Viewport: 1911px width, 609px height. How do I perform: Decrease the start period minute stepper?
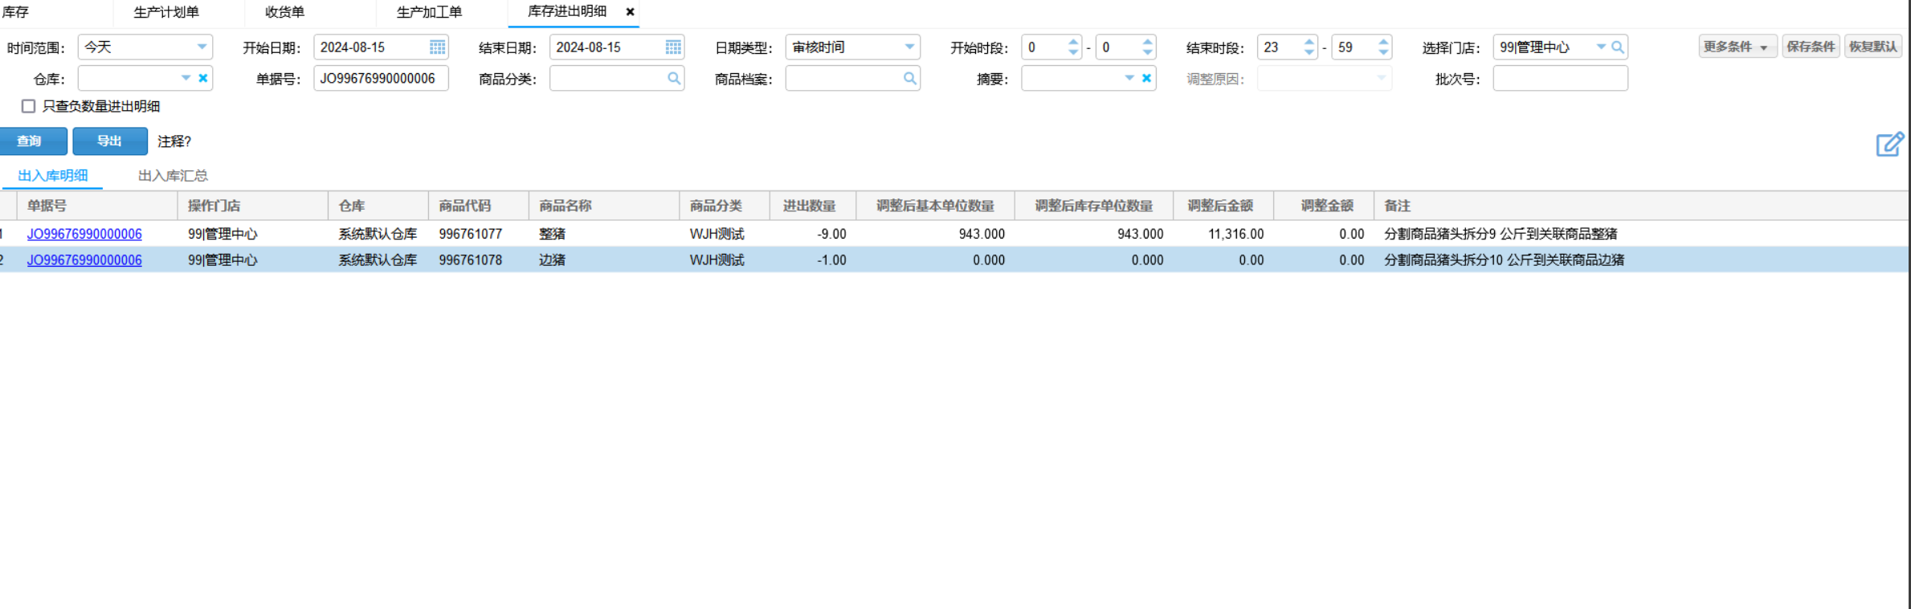1147,52
